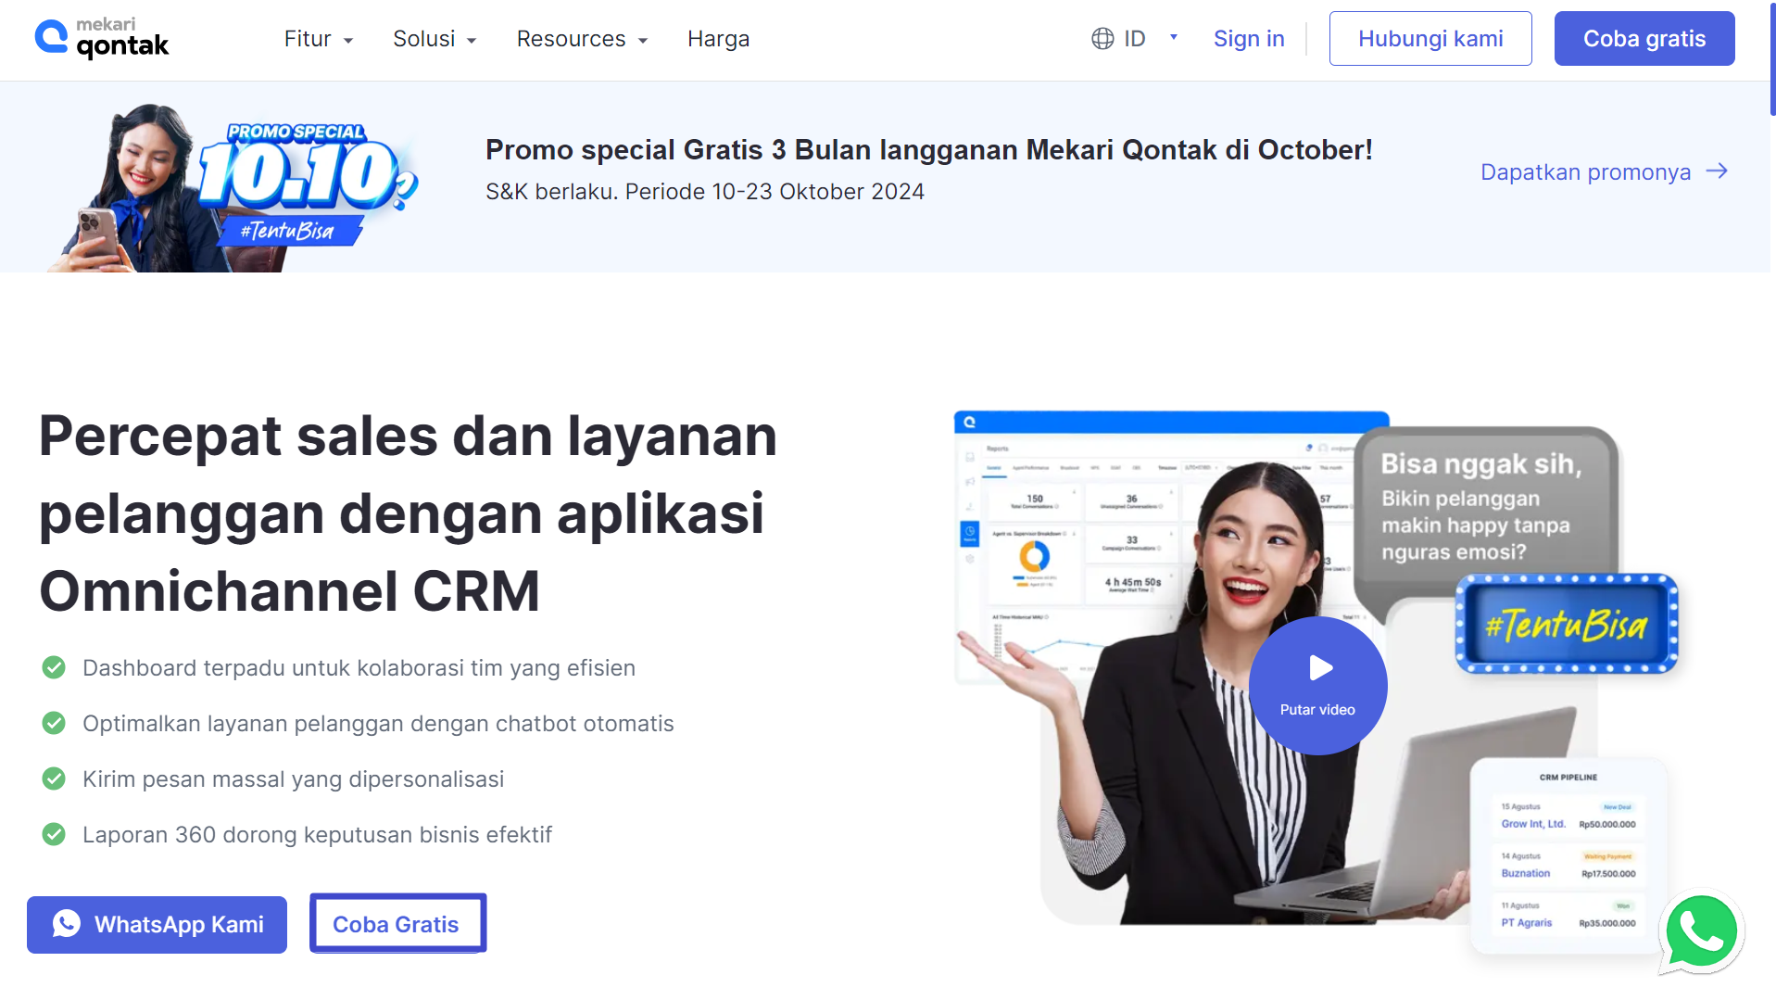Open the ID language selector caret
Image resolution: width=1776 pixels, height=1000 pixels.
point(1173,38)
